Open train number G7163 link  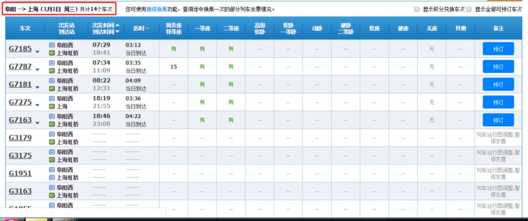point(20,120)
